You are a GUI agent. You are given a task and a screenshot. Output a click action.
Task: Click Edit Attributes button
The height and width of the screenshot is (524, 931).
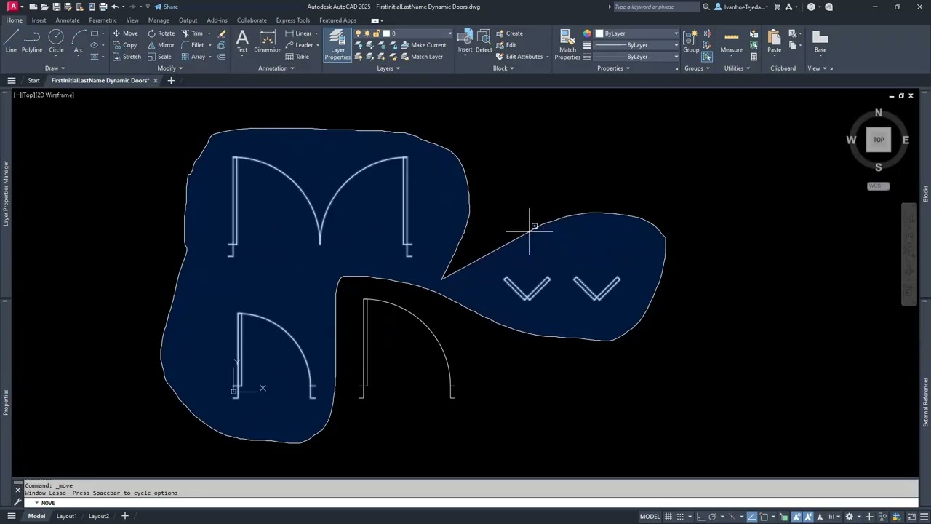coord(519,57)
